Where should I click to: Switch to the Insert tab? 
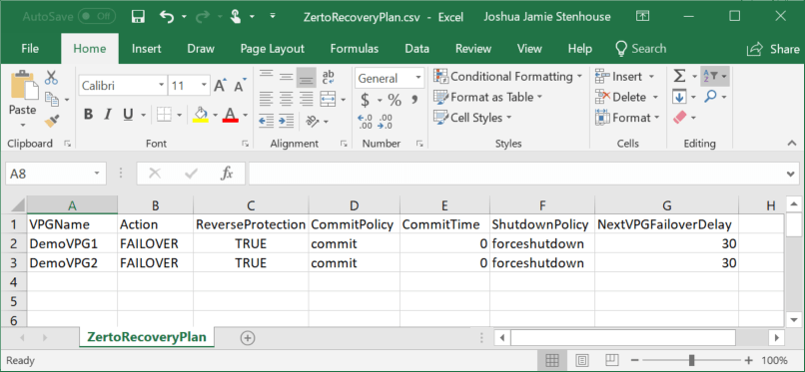[x=146, y=49]
